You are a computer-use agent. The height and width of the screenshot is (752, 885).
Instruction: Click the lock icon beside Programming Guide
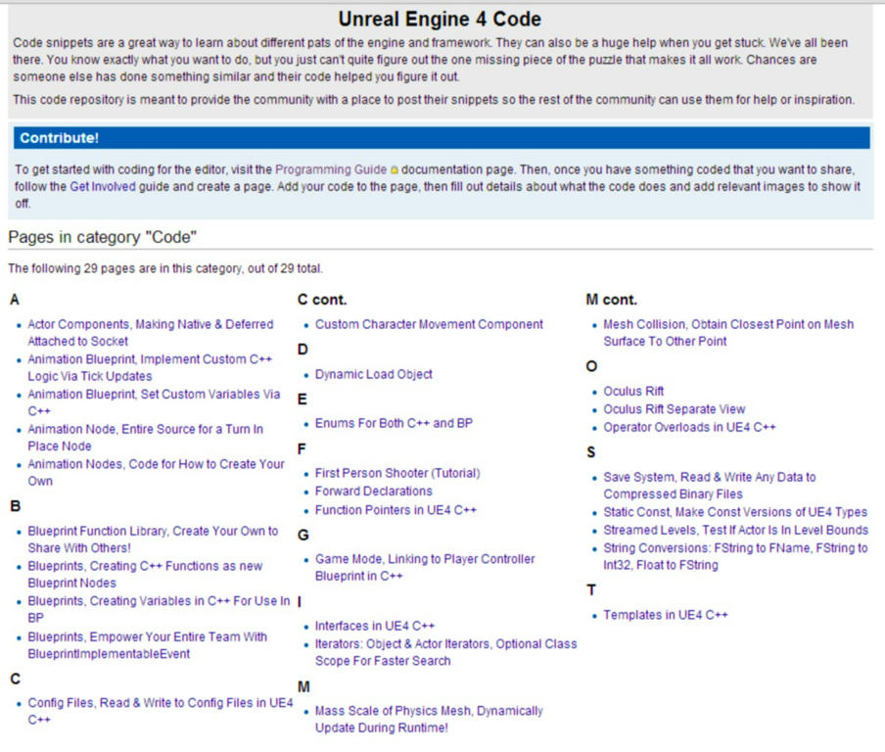[394, 170]
